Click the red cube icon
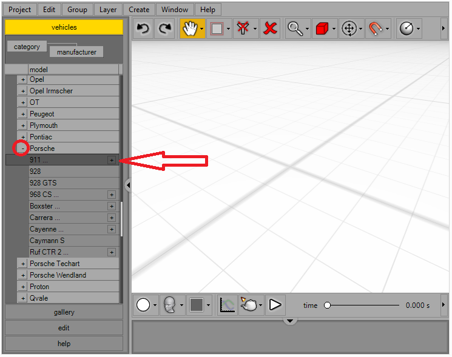The width and height of the screenshot is (452, 357). click(x=322, y=28)
